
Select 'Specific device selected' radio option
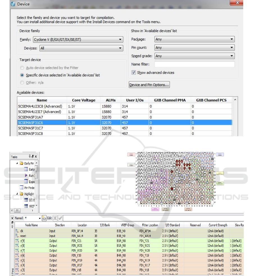click(x=22, y=75)
